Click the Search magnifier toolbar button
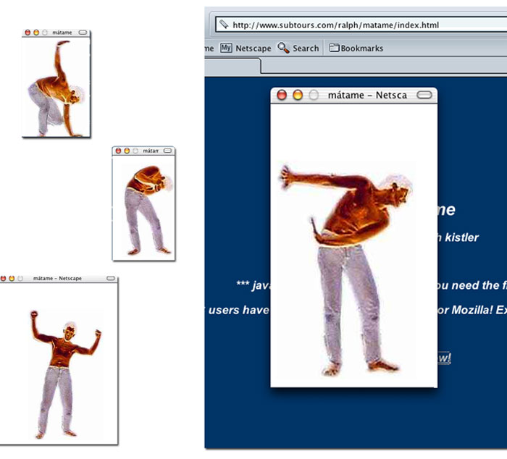The width and height of the screenshot is (507, 459). click(298, 49)
